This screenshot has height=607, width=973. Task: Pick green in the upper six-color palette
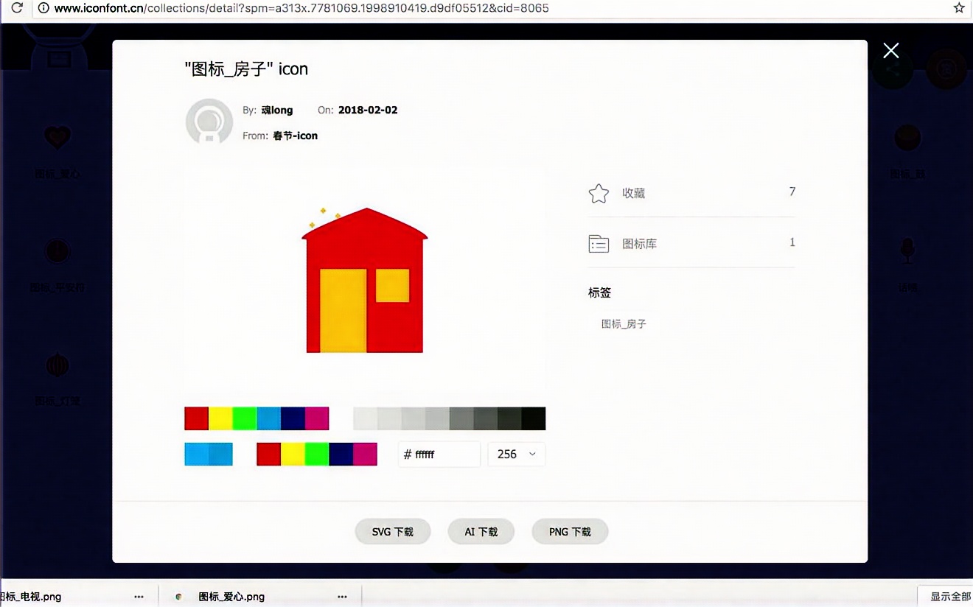245,418
